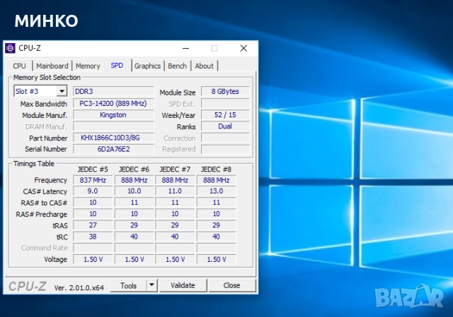The image size is (453, 317).
Task: Click the JEDEC #6 column header
Action: click(x=134, y=169)
